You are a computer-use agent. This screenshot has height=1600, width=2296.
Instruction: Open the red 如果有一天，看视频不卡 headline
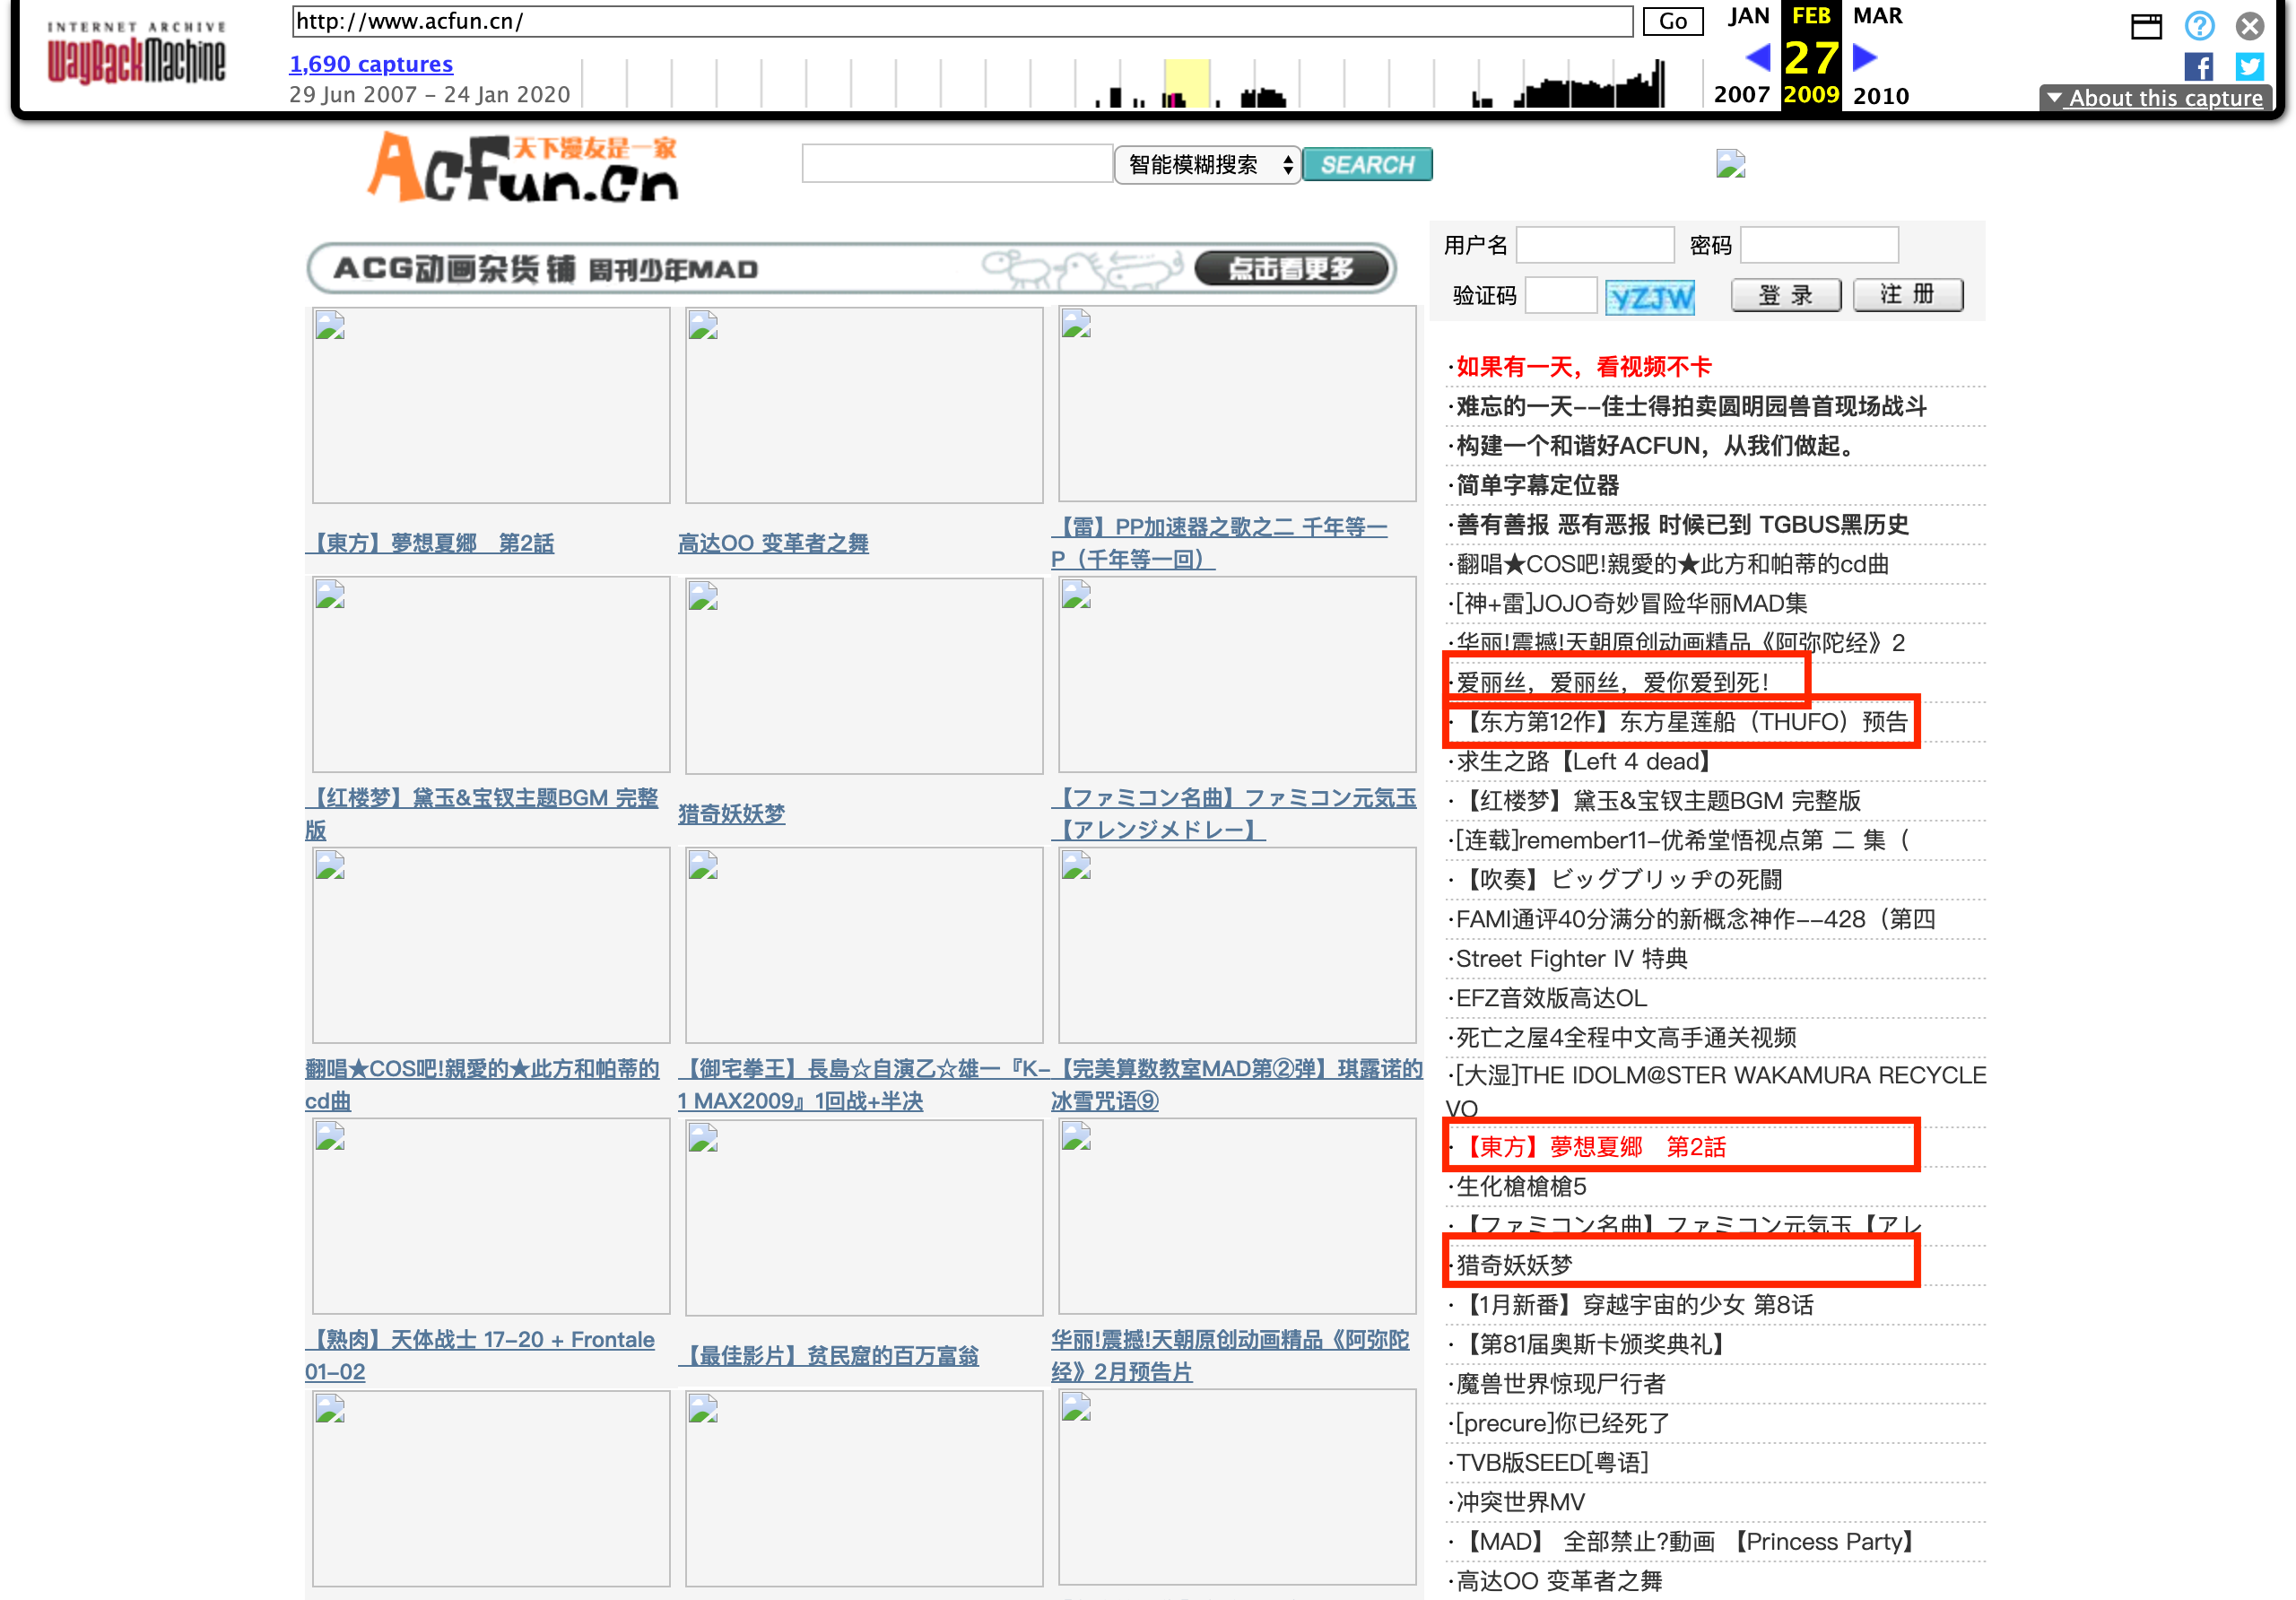[x=1583, y=367]
